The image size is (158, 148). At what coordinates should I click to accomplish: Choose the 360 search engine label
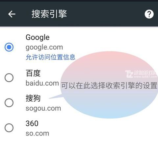32,123
